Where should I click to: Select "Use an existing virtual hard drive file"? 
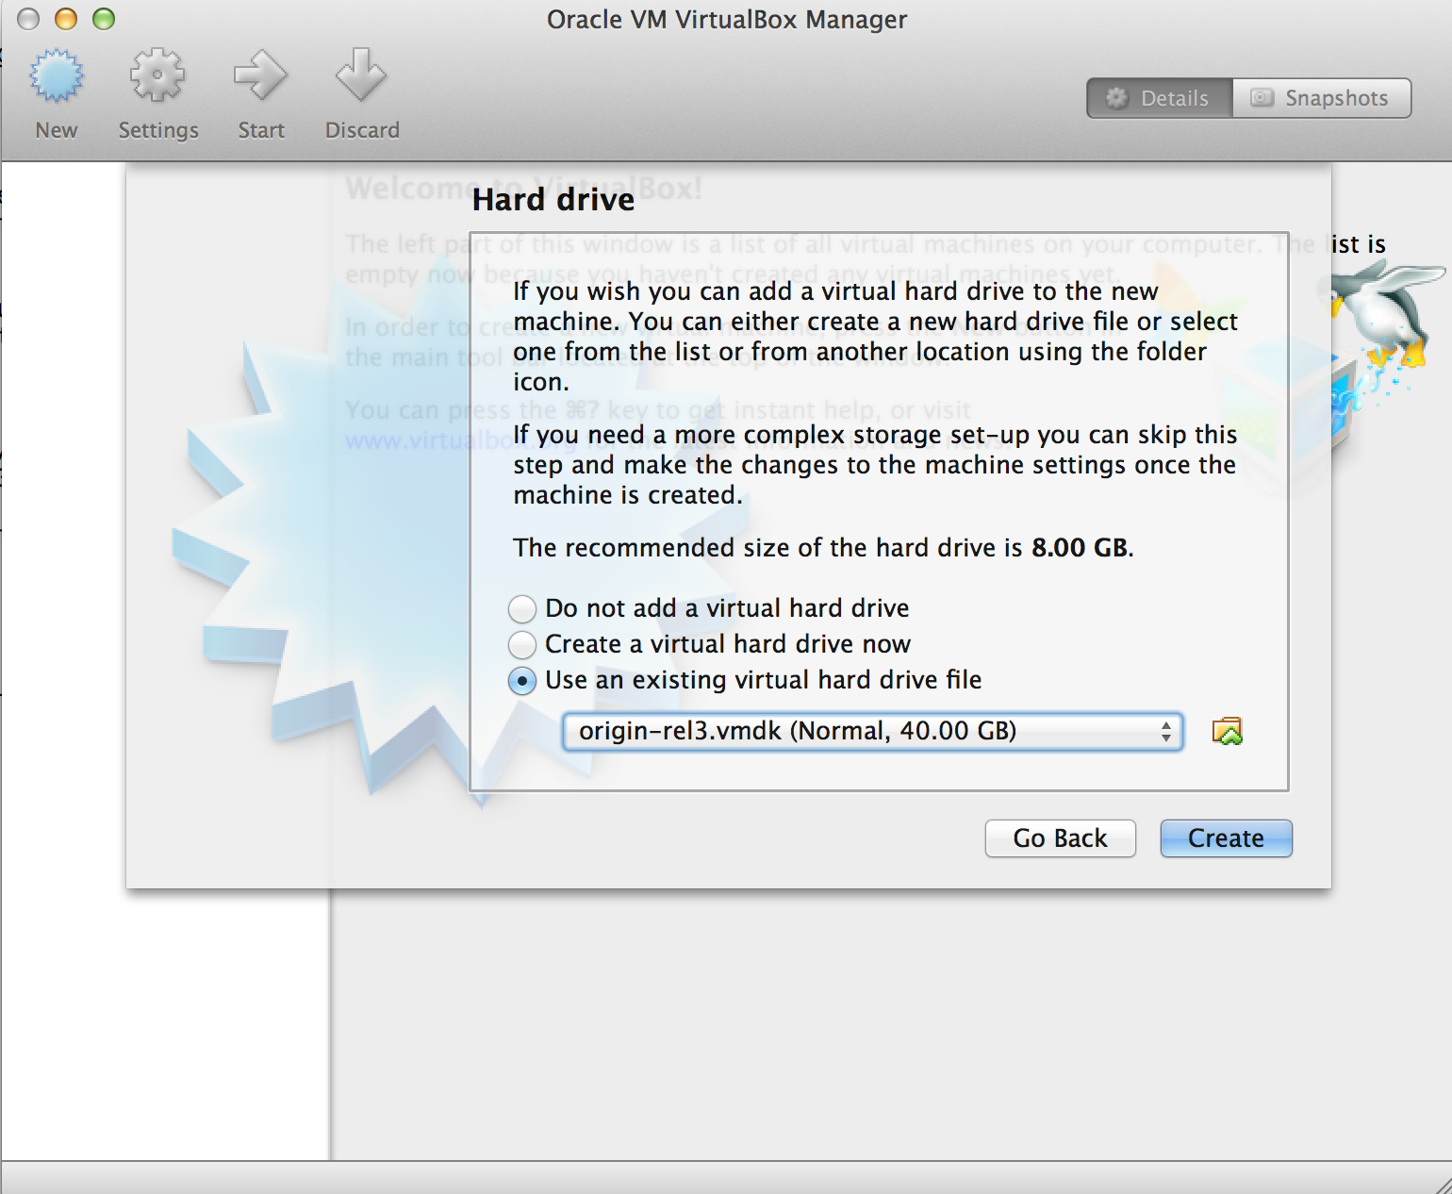(522, 681)
